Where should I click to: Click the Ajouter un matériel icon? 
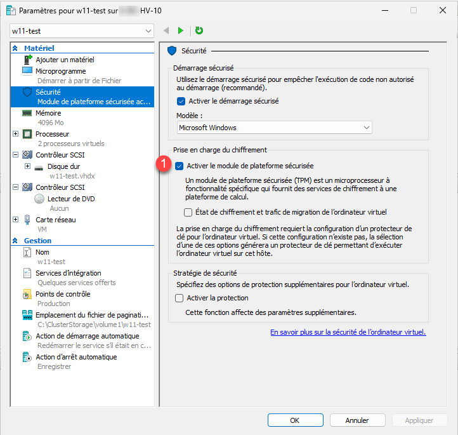coord(27,60)
